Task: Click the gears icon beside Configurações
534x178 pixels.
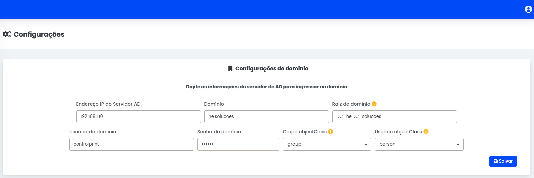Action: (x=7, y=34)
